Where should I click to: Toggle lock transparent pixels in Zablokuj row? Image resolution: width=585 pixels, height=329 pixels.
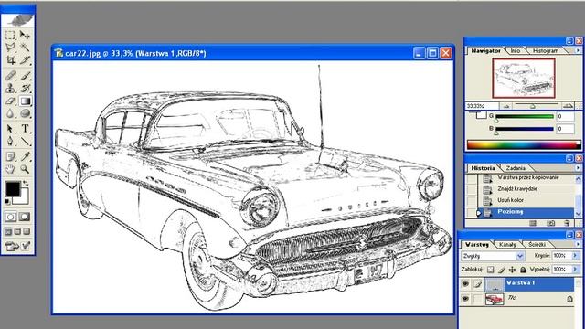491,270
